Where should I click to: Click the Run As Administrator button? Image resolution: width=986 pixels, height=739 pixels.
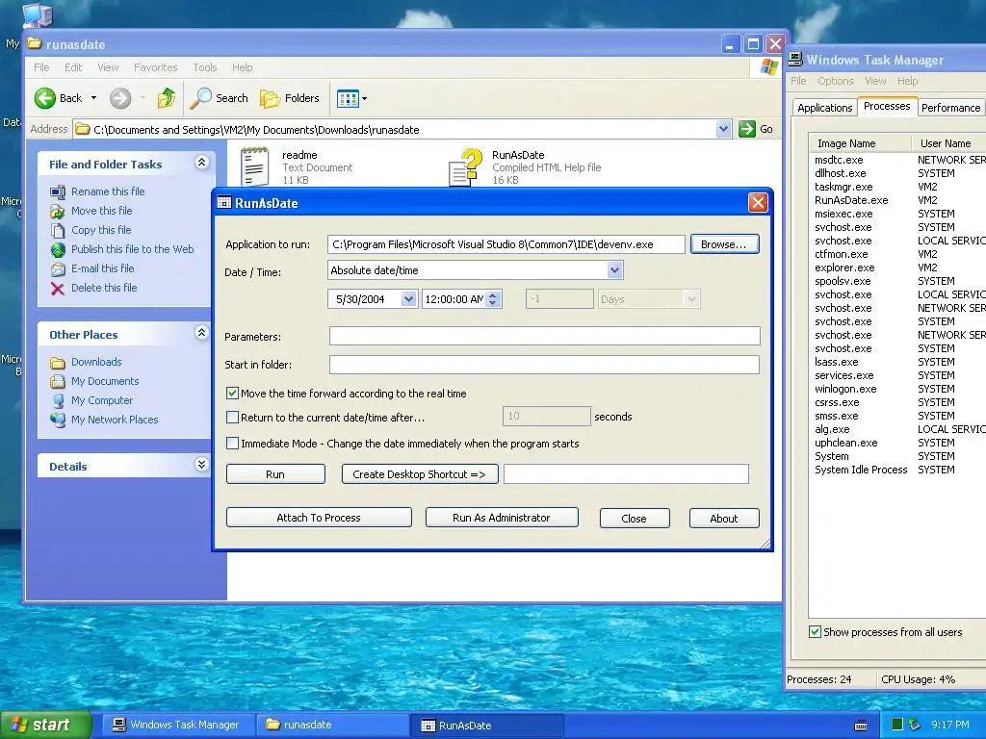point(501,518)
